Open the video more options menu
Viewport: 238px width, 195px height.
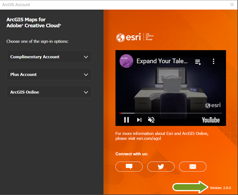coord(214,61)
